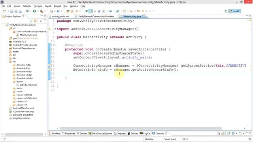Open the Servers view tab
253x142 pixels.
82,133
